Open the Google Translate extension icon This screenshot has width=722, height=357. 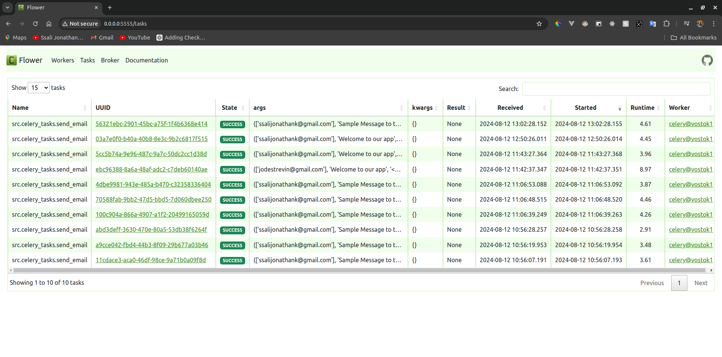click(653, 23)
